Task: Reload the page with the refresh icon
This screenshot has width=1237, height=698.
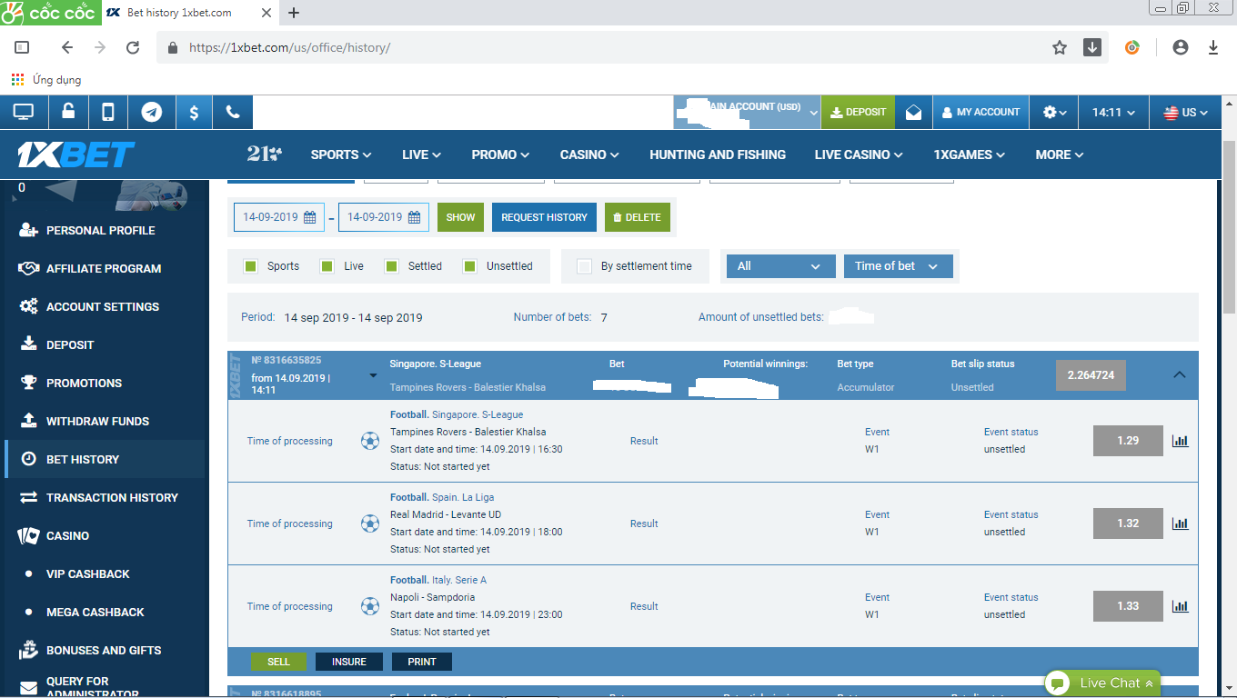Action: [x=133, y=47]
